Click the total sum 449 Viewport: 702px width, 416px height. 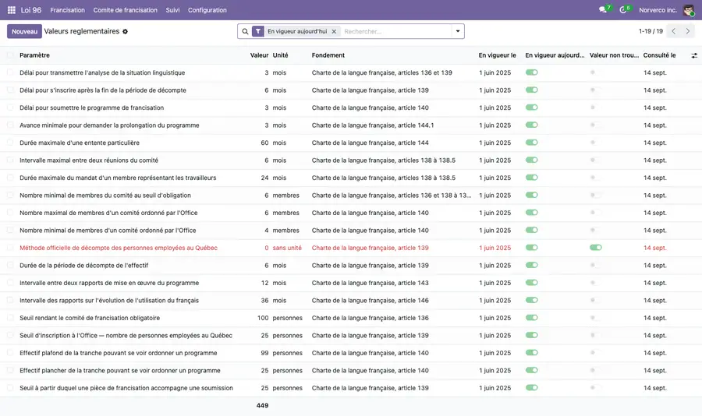tap(262, 406)
